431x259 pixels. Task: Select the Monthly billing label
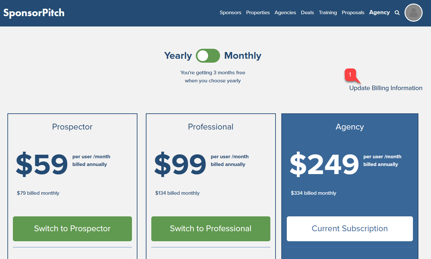pyautogui.click(x=243, y=56)
